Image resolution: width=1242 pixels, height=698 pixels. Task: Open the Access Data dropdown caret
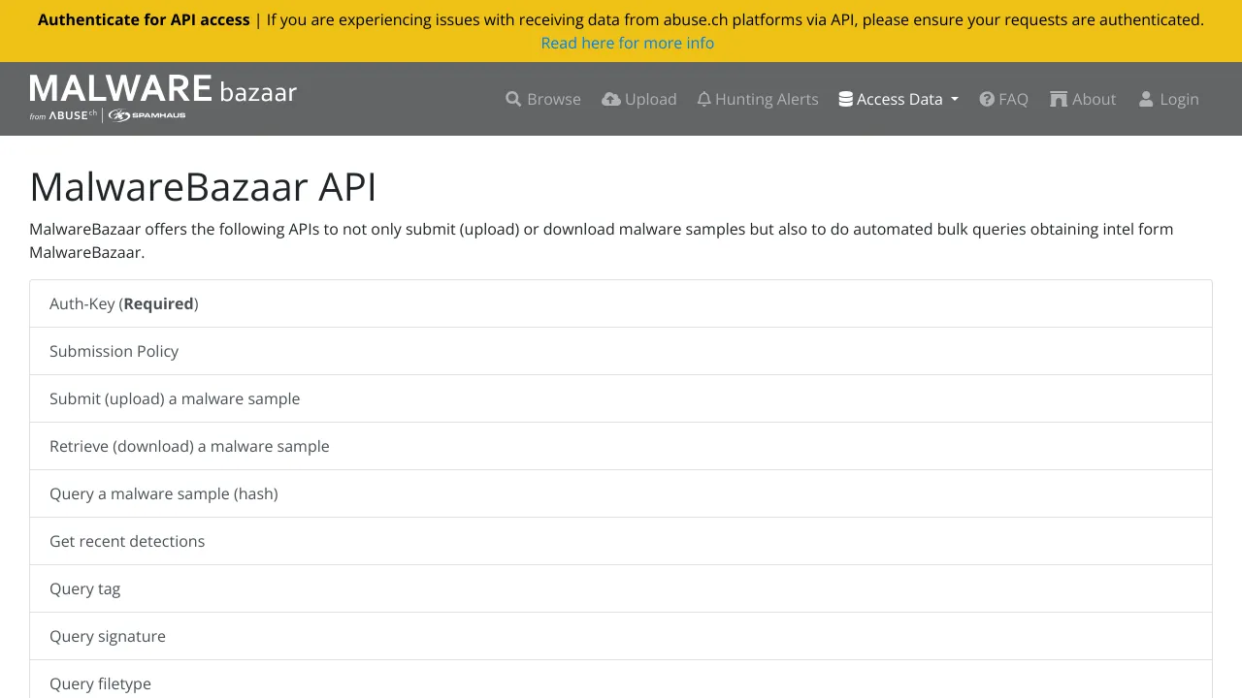(955, 100)
